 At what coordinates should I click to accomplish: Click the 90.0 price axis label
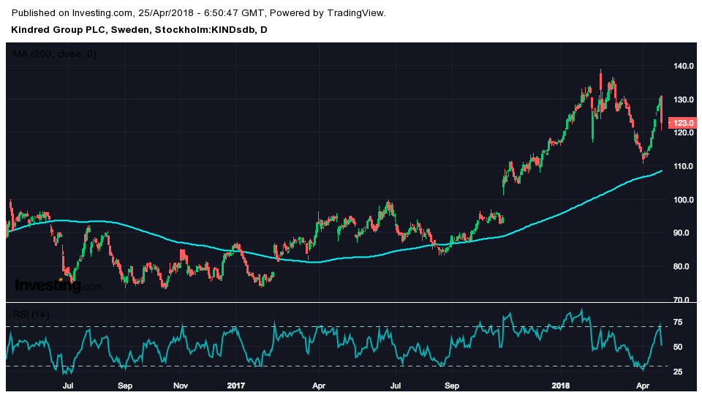(682, 233)
